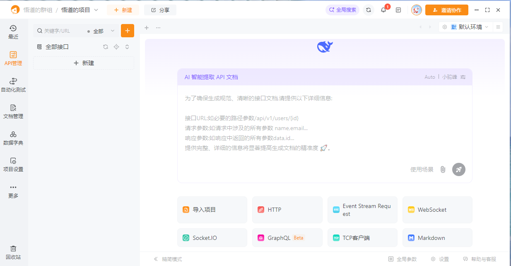
Task: Open tab bar ellipsis menu
Action: [158, 27]
